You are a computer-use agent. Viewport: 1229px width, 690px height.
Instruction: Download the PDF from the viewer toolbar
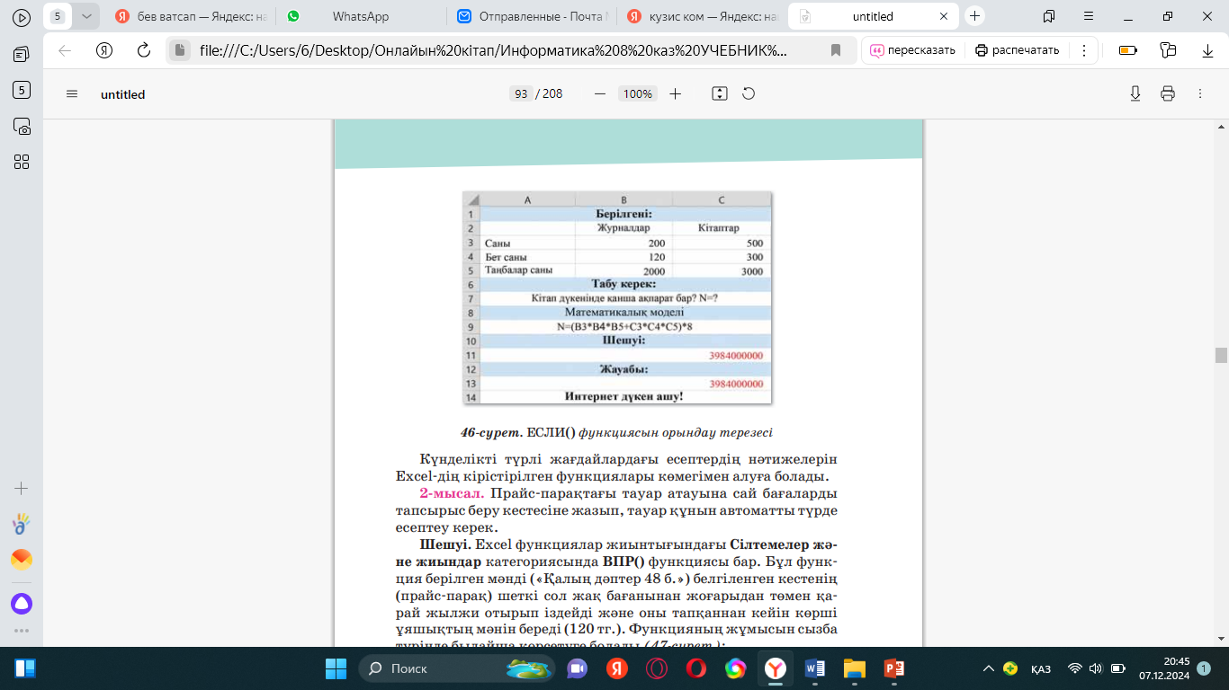(1135, 93)
